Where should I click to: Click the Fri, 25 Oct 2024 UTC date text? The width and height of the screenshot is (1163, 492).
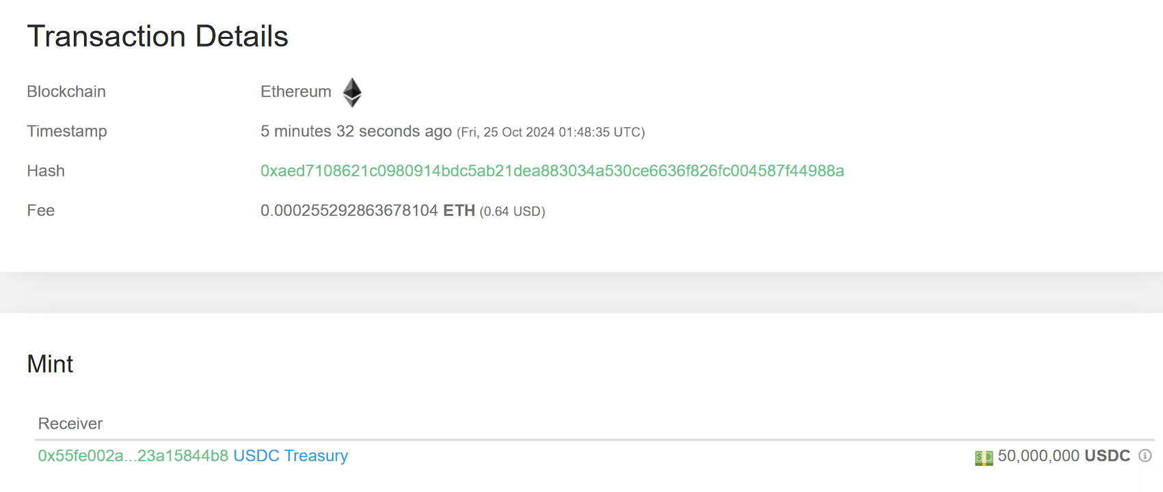coord(549,131)
